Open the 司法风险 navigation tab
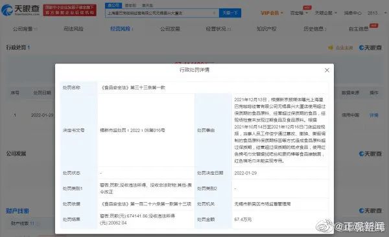Screen dimensions: 389x237 (73, 29)
